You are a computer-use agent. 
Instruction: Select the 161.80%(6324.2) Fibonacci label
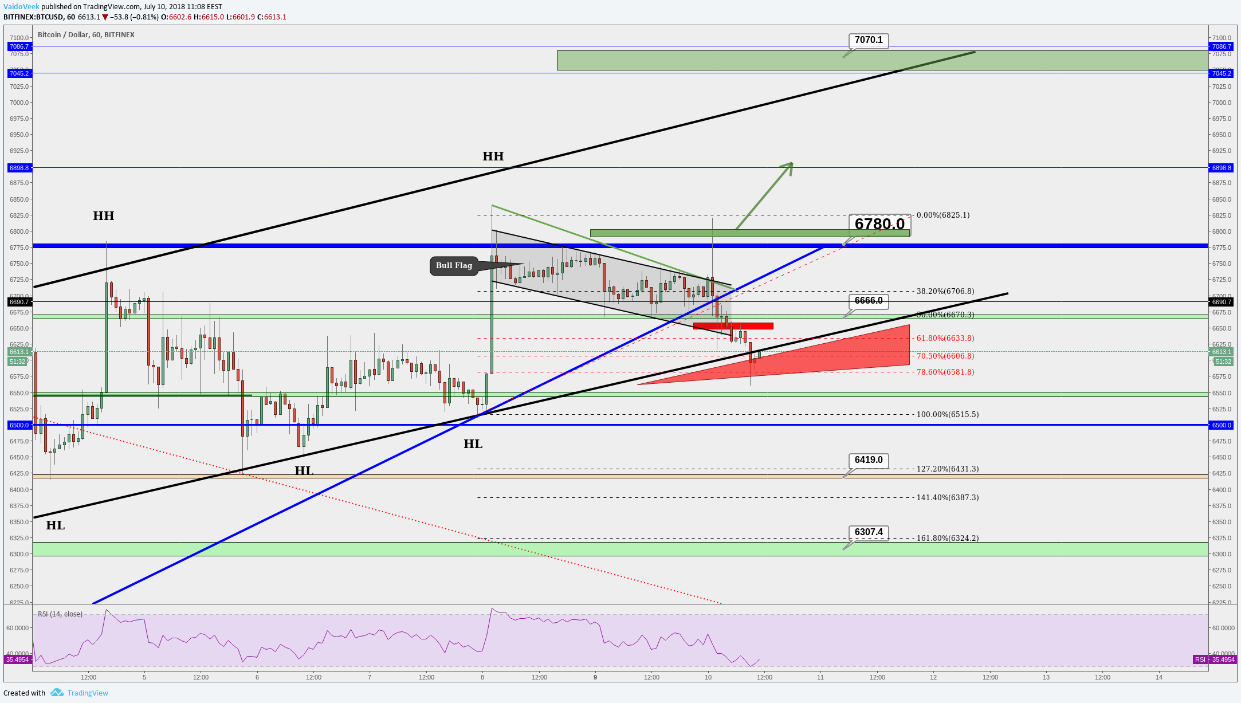(948, 539)
